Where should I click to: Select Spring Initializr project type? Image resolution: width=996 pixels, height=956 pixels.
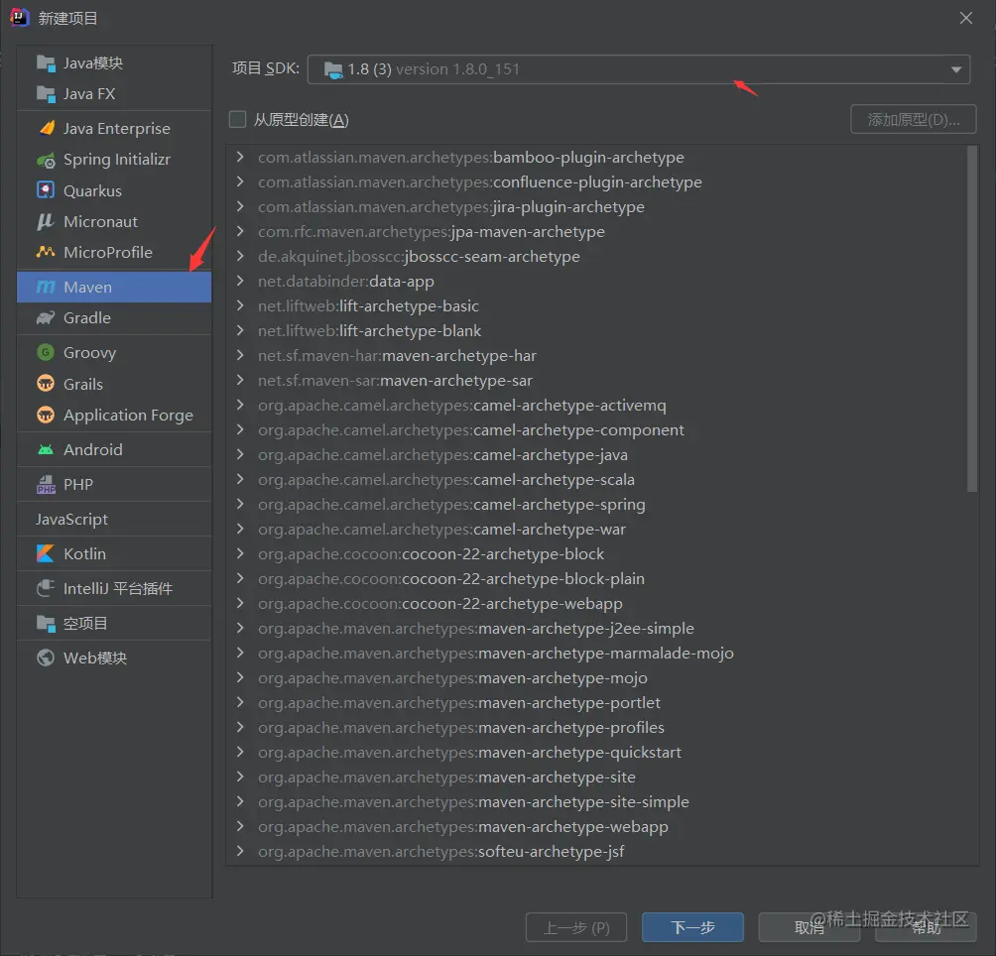click(x=114, y=160)
